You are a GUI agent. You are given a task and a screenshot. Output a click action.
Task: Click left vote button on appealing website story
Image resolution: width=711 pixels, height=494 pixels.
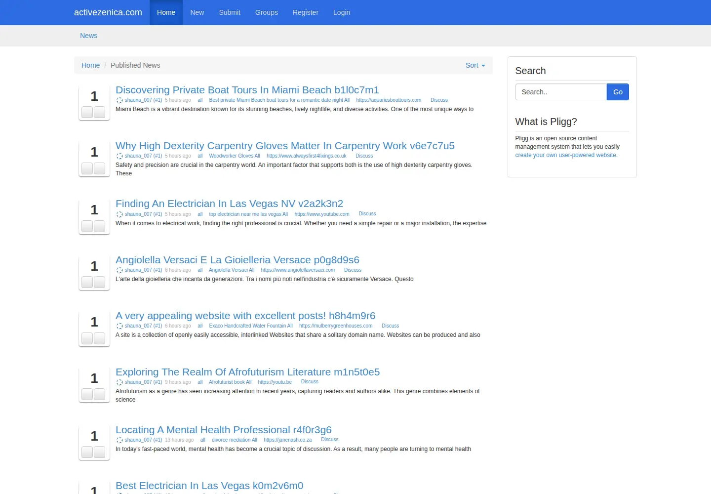pyautogui.click(x=87, y=338)
